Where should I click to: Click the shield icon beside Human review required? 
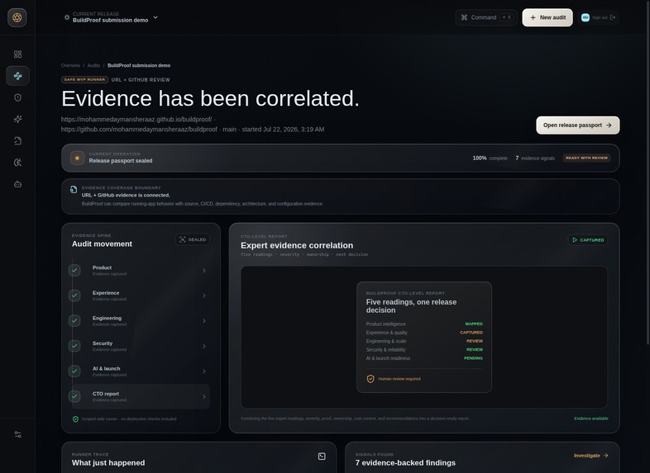[x=370, y=379]
